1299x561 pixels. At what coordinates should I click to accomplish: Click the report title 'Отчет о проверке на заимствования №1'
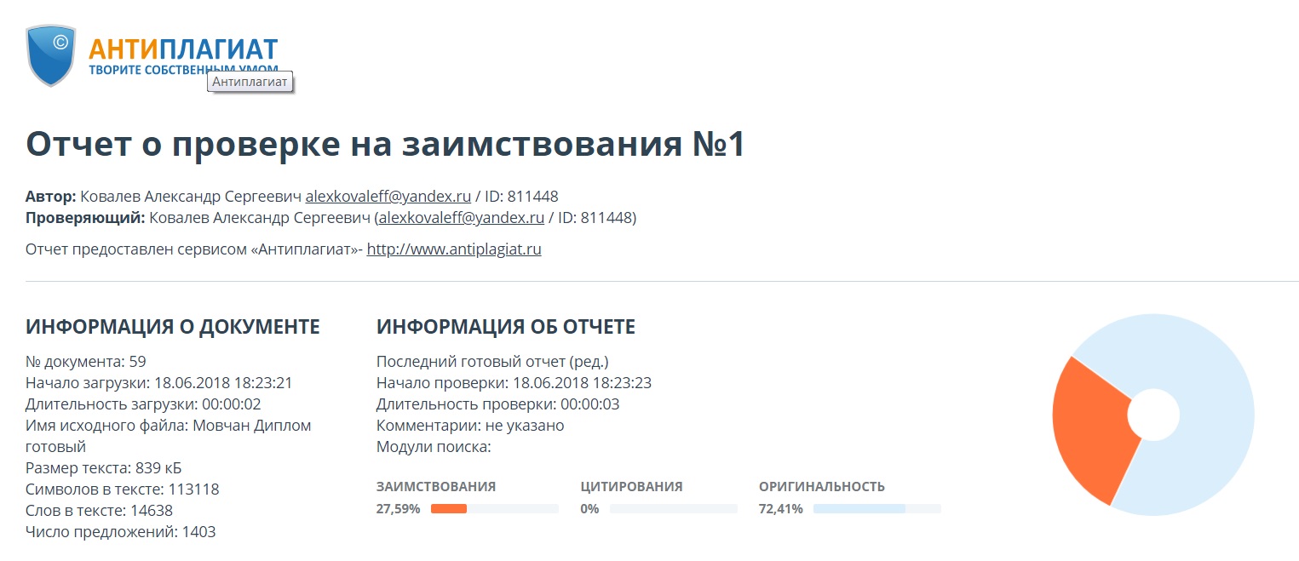385,144
